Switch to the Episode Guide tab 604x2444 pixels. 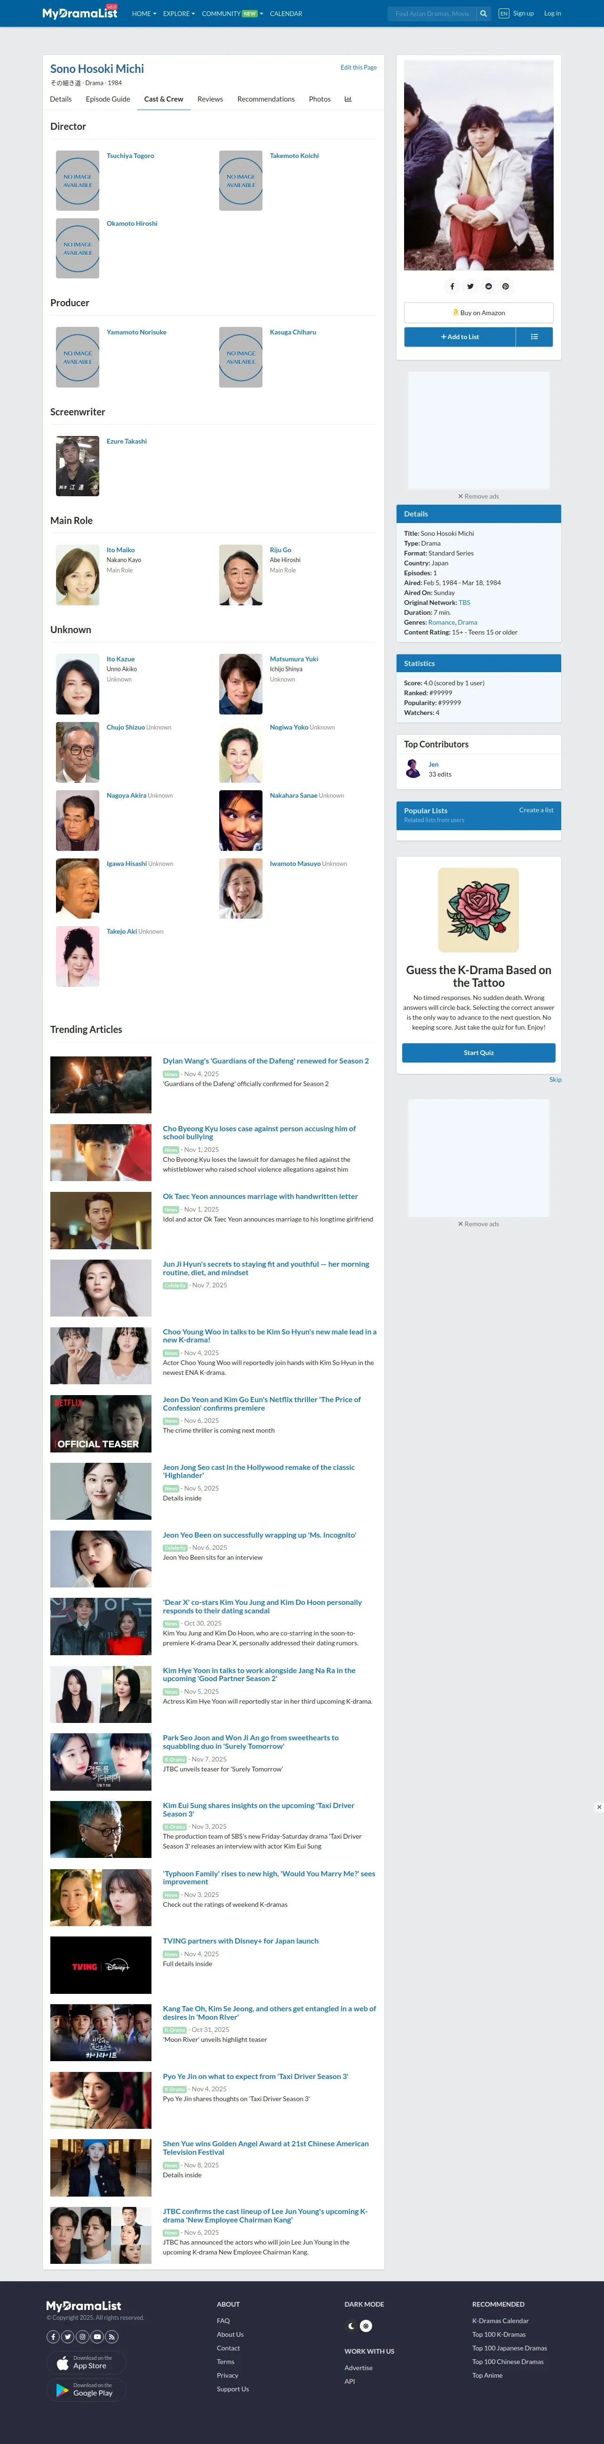[x=108, y=99]
